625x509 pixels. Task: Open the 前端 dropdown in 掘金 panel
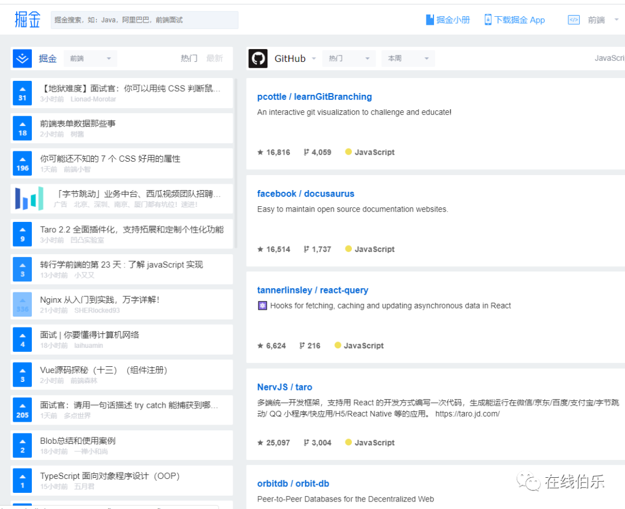tap(90, 58)
